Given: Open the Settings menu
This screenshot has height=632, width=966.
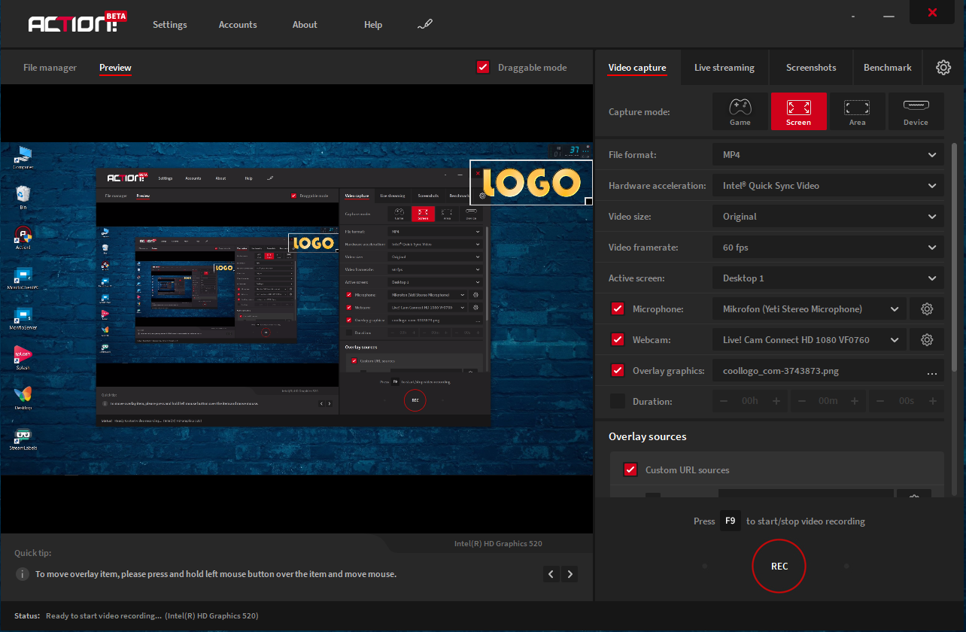Looking at the screenshot, I should (169, 24).
